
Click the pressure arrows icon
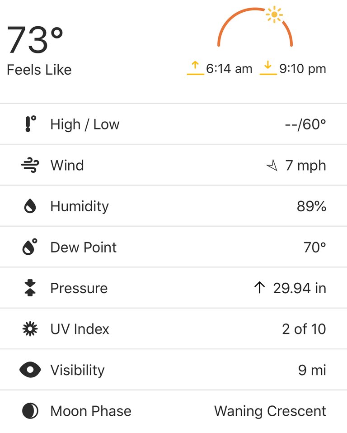click(x=30, y=288)
